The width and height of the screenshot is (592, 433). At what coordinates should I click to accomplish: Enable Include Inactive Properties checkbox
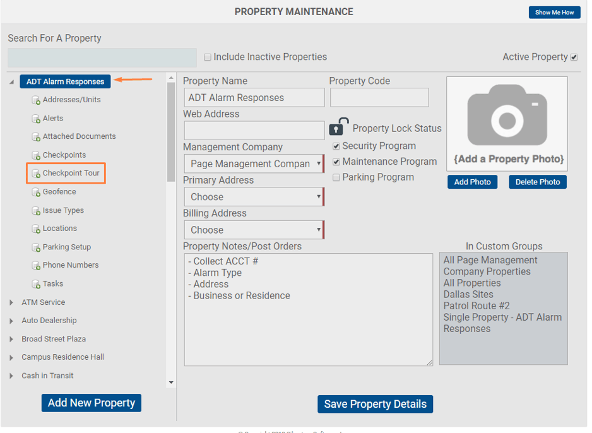(207, 57)
